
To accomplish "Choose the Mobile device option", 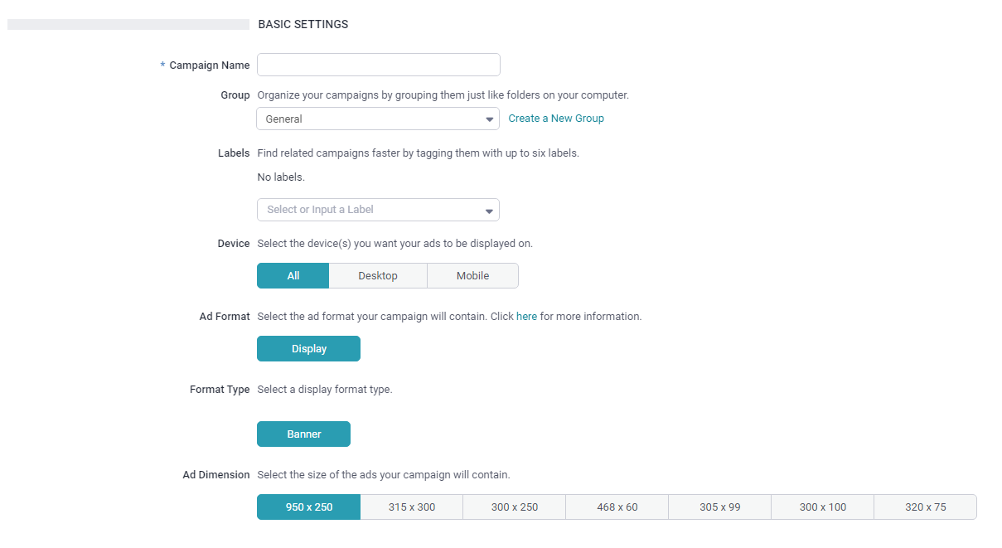I will [473, 276].
